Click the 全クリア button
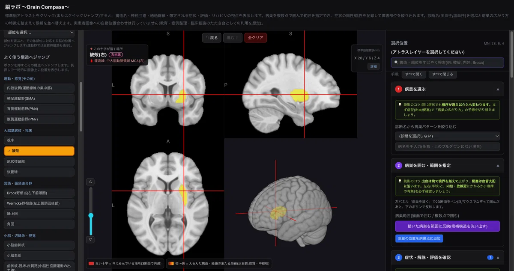 (256, 38)
